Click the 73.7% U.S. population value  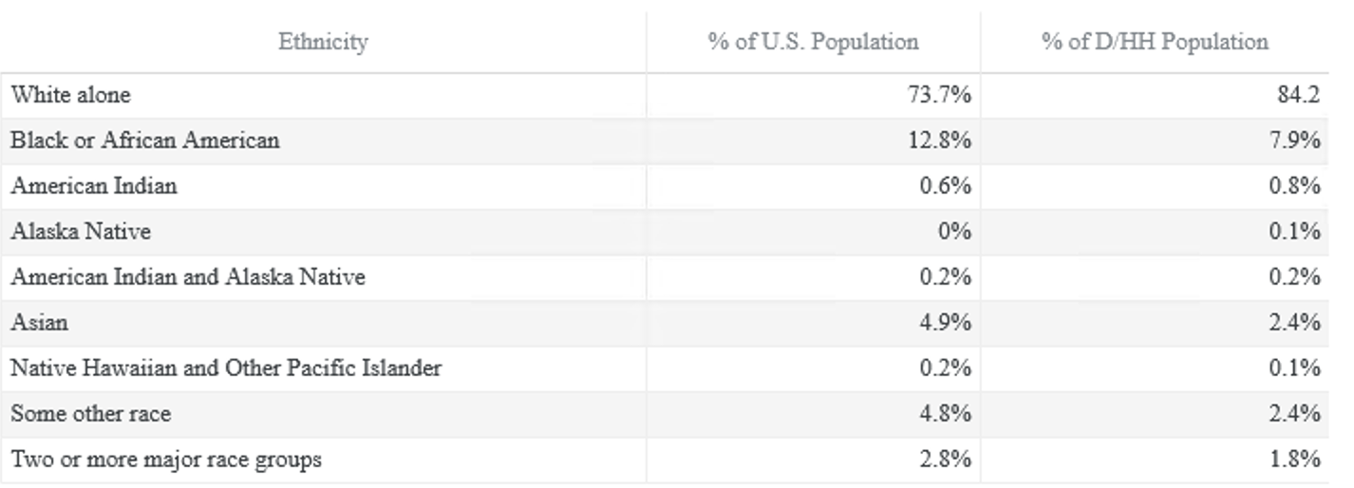(x=939, y=95)
